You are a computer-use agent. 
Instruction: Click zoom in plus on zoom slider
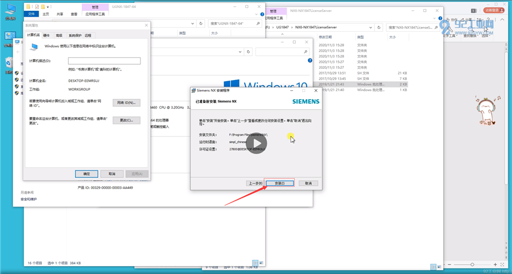click(x=496, y=264)
